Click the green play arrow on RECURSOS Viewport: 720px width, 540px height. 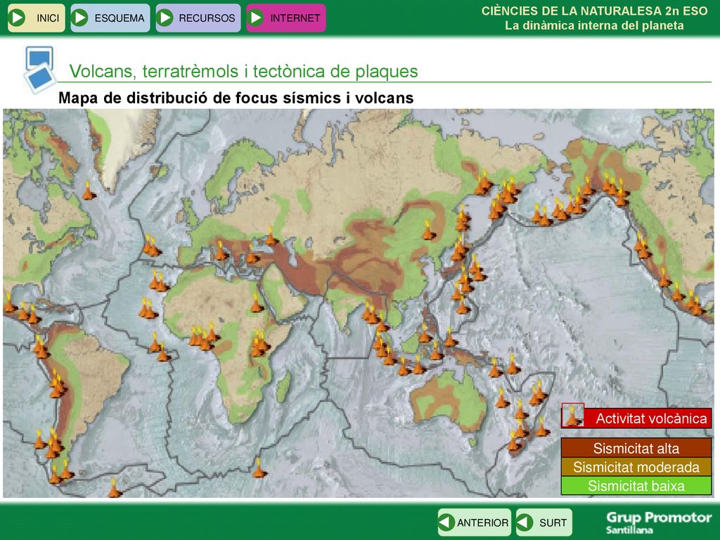click(165, 18)
